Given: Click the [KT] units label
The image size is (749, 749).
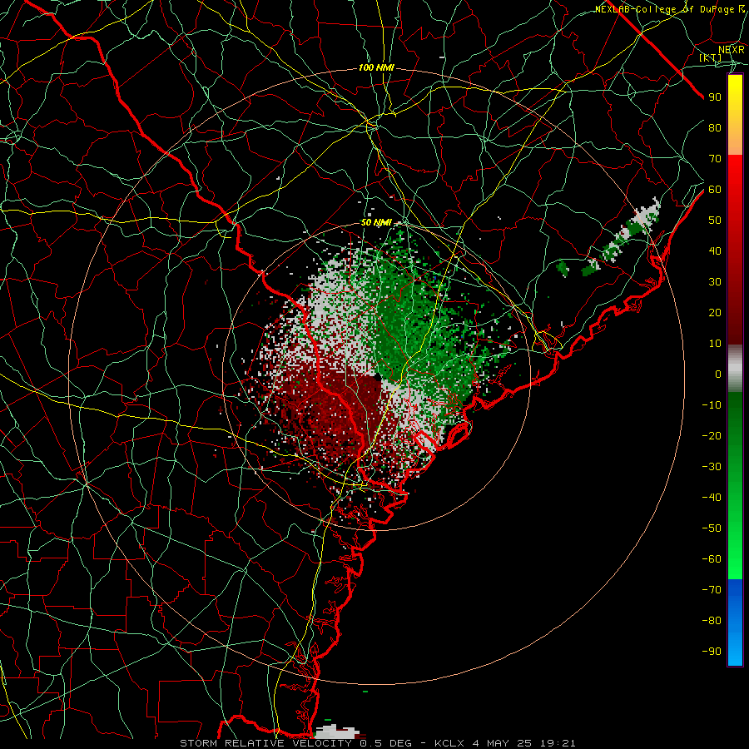Looking at the screenshot, I should tap(711, 57).
